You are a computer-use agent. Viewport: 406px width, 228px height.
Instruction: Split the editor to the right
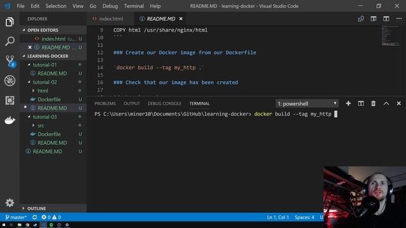tap(386, 19)
